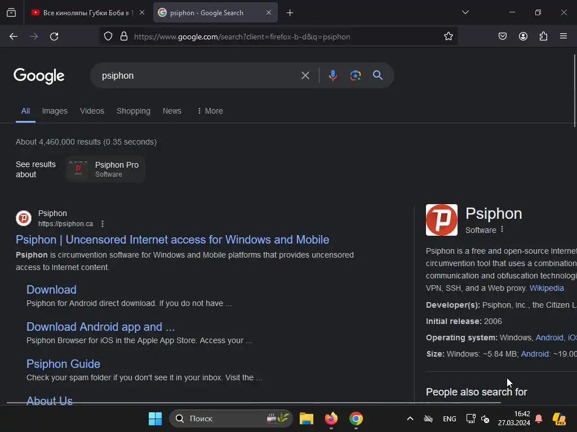
Task: Bookmark this page with the star
Action: 448,37
